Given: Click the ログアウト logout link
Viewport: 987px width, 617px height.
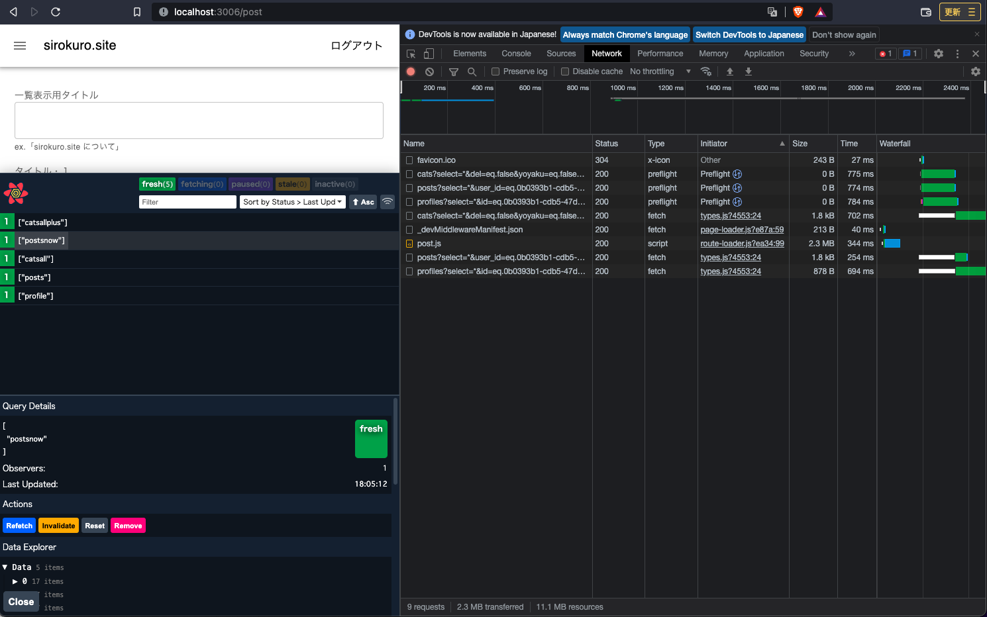Looking at the screenshot, I should [356, 46].
